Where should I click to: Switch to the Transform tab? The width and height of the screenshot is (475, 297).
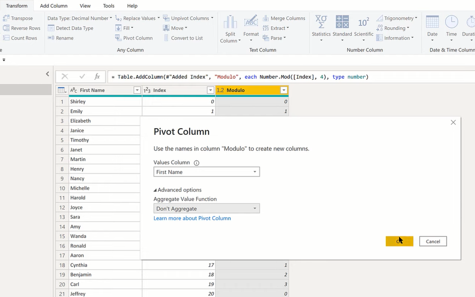coord(16,6)
